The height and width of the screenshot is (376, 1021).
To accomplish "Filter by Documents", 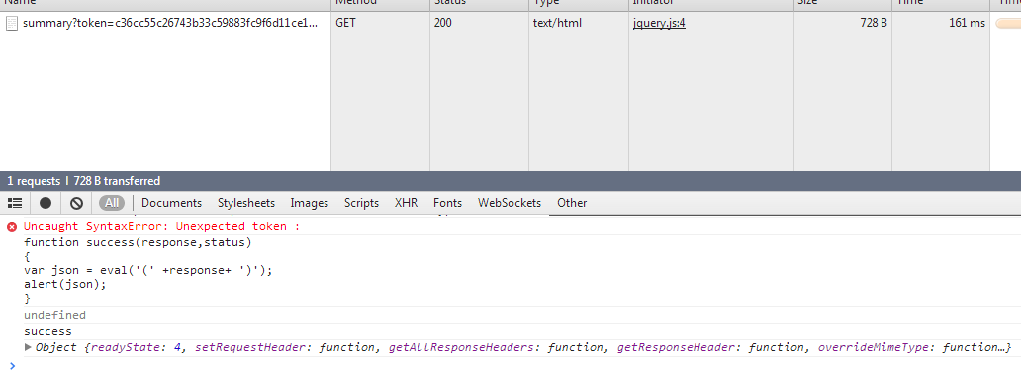I will pos(171,203).
